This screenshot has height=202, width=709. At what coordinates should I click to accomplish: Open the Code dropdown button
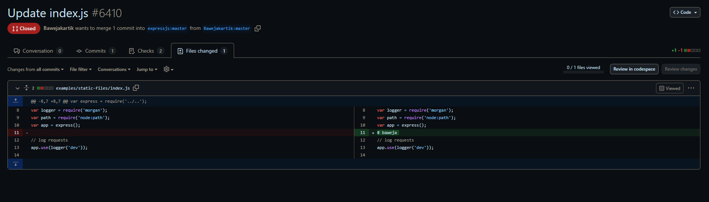pyautogui.click(x=685, y=12)
